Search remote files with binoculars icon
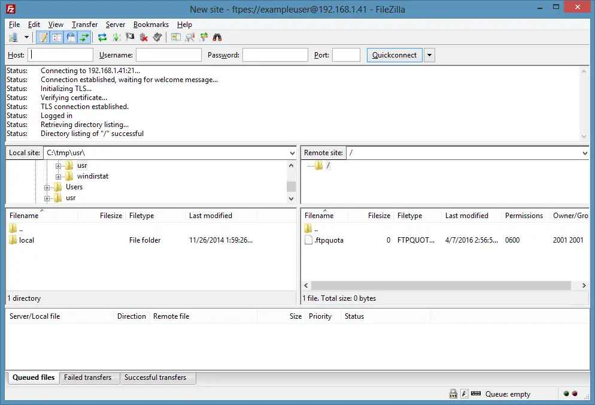 (x=217, y=37)
